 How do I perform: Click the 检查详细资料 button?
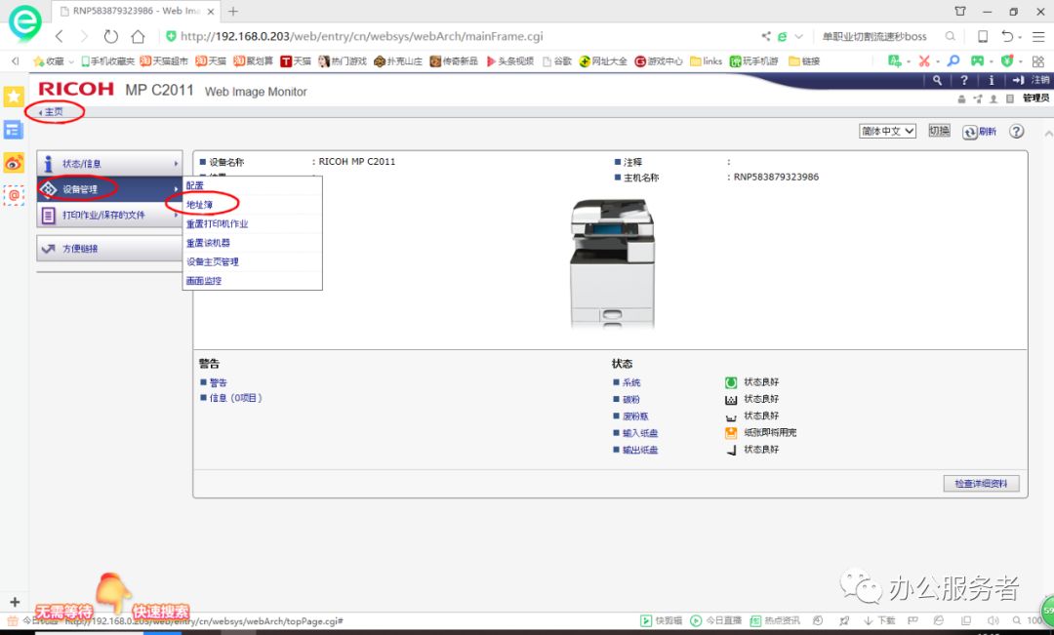981,483
